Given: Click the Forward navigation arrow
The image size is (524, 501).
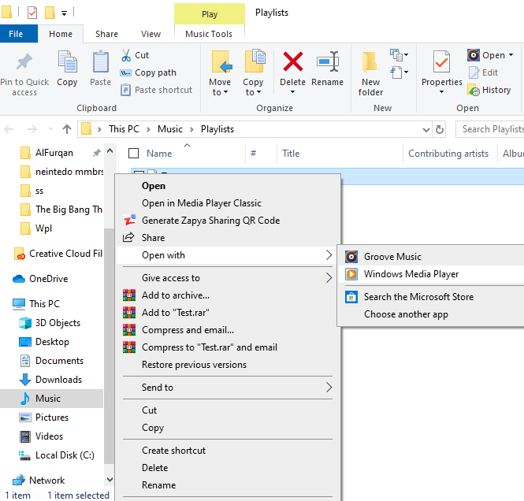Looking at the screenshot, I should (x=32, y=129).
